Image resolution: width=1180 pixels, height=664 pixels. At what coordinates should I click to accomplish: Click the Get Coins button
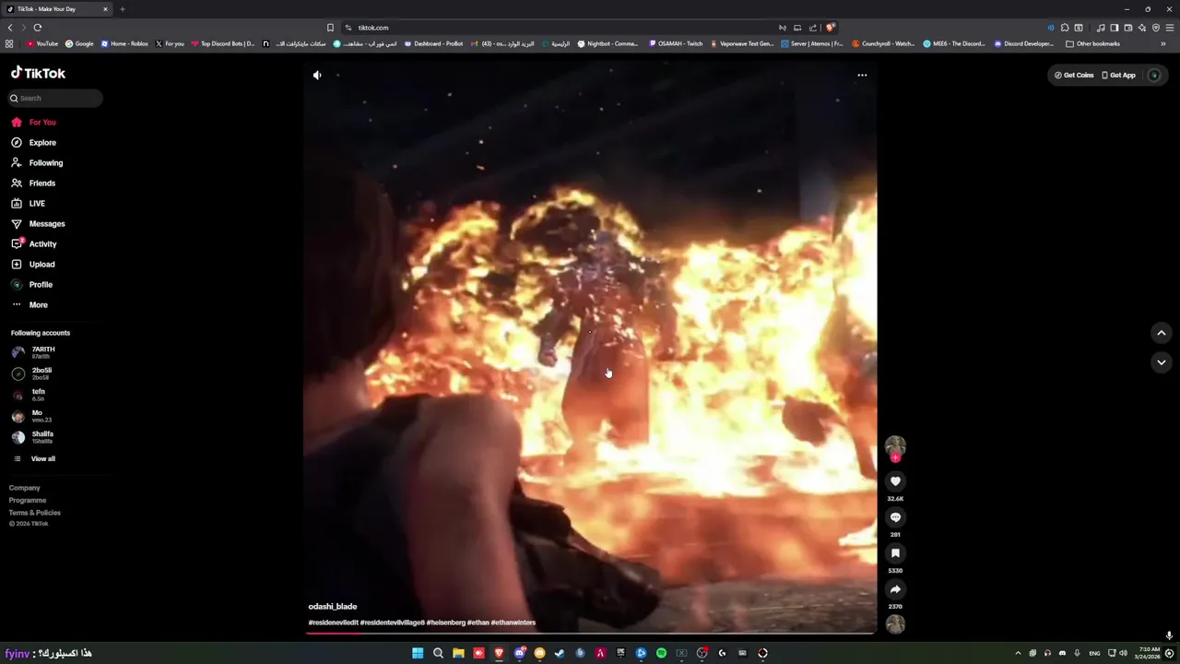pyautogui.click(x=1074, y=75)
